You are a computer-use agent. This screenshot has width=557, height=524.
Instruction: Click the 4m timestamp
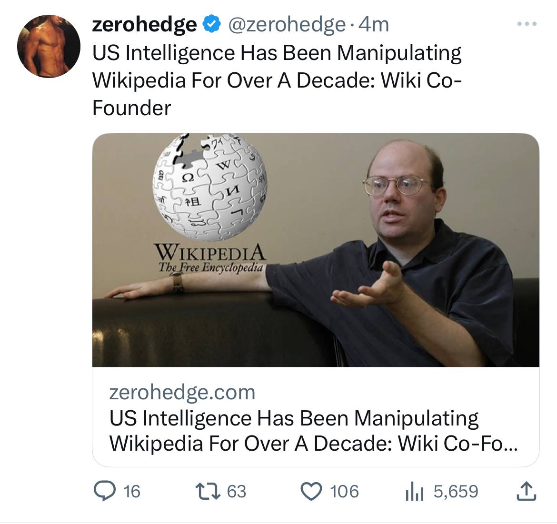click(x=374, y=24)
